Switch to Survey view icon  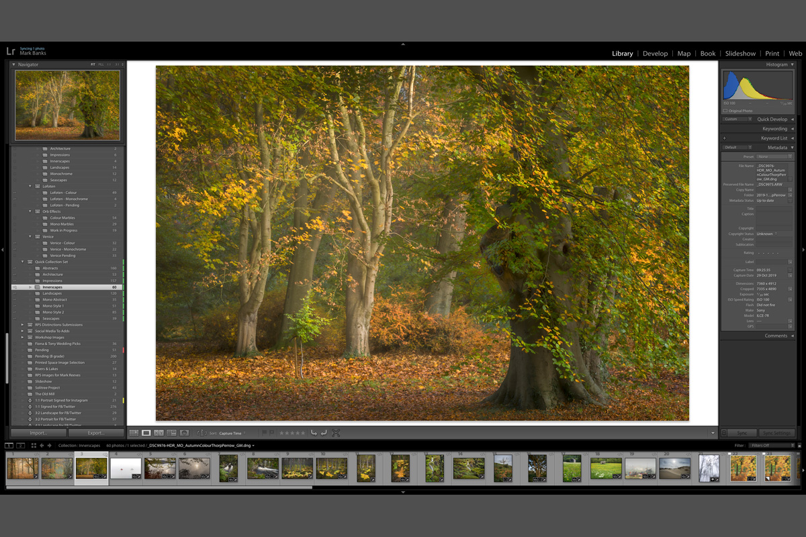tap(171, 434)
